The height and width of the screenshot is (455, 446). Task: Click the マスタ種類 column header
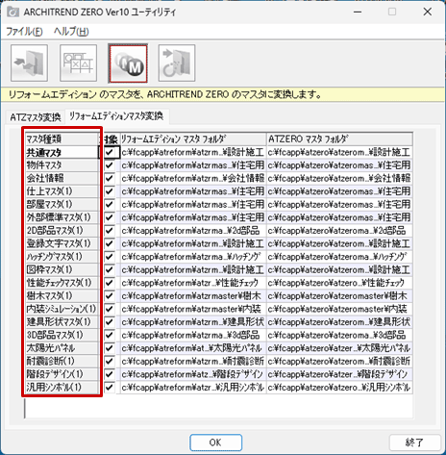(62, 139)
